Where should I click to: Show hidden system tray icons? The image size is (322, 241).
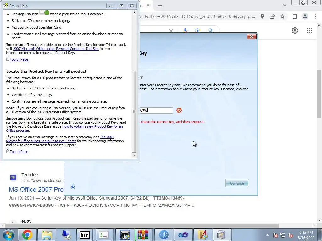point(267,235)
